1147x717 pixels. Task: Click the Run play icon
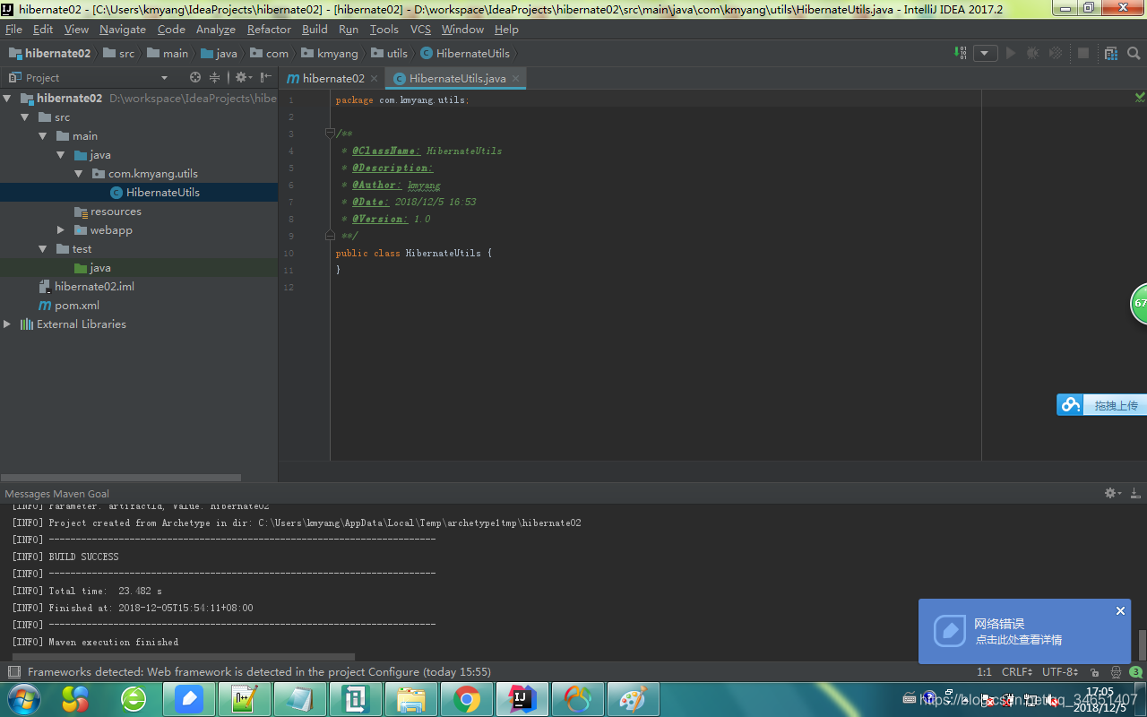[1011, 53]
